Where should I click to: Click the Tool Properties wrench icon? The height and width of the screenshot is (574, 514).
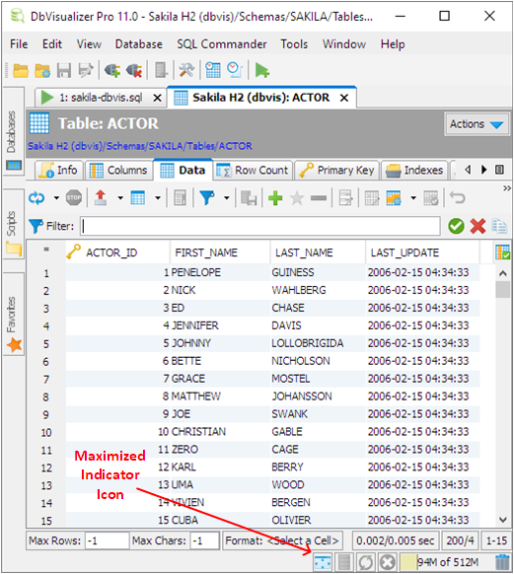coord(186,70)
